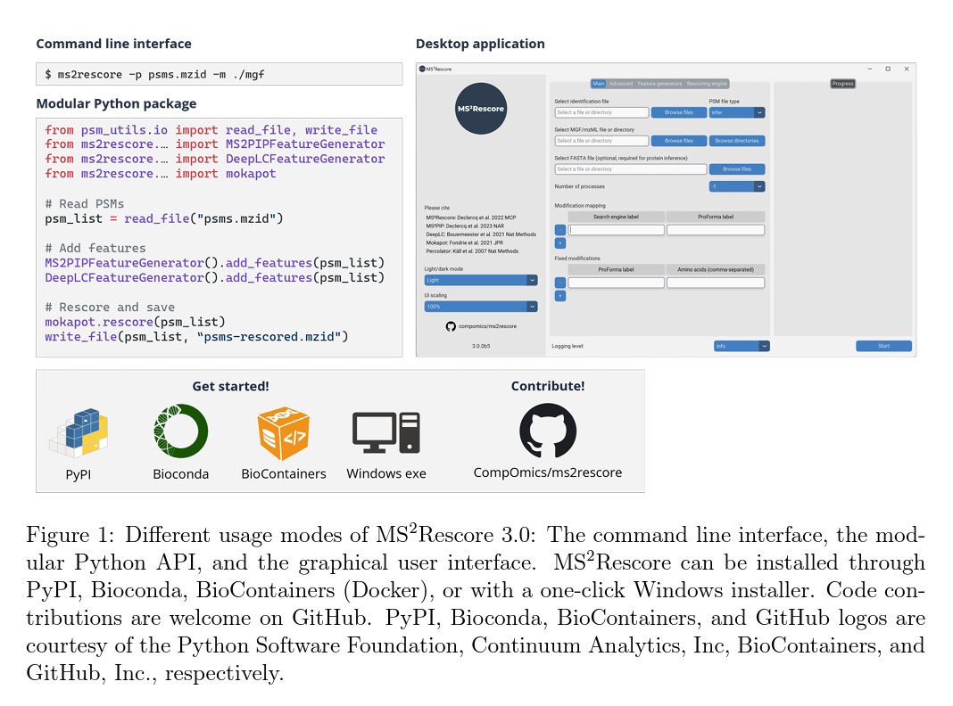Image resolution: width=953 pixels, height=706 pixels.
Task: Click the 'BioContainers' label text
Action: pos(283,473)
